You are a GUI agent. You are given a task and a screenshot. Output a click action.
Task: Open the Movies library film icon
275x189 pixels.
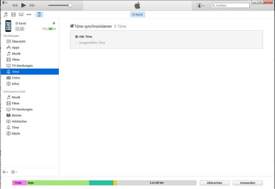(13, 15)
